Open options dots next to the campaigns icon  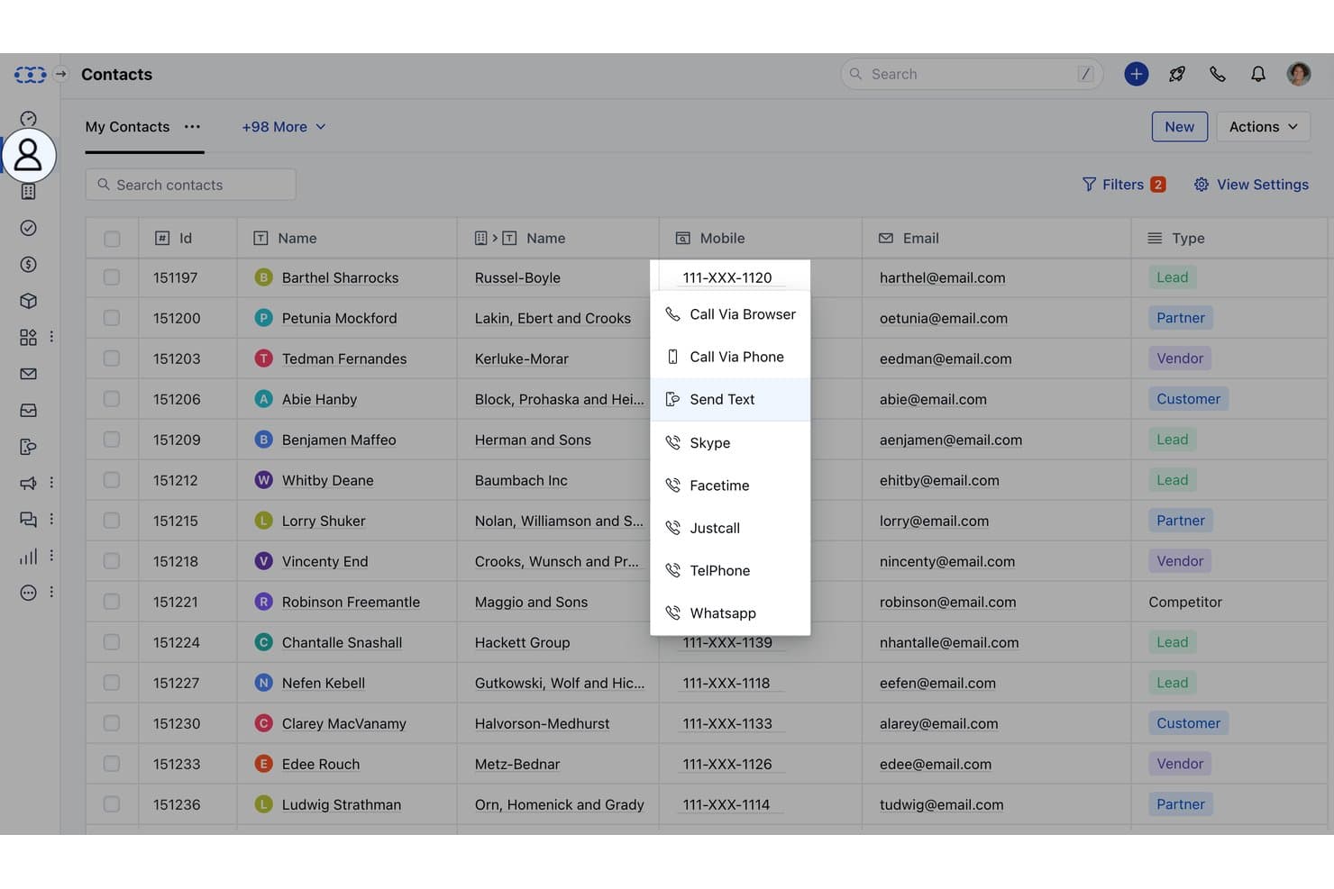[51, 483]
